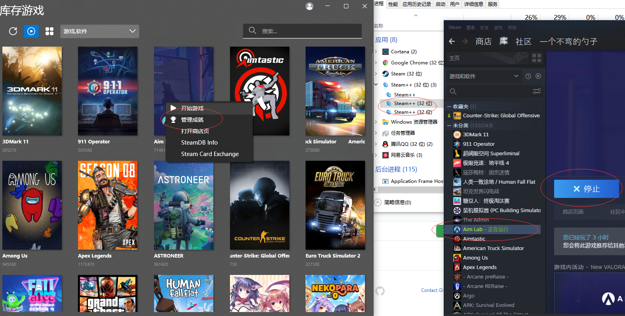Image resolution: width=625 pixels, height=316 pixels.
Task: Click Steam library search field
Action: point(489,91)
